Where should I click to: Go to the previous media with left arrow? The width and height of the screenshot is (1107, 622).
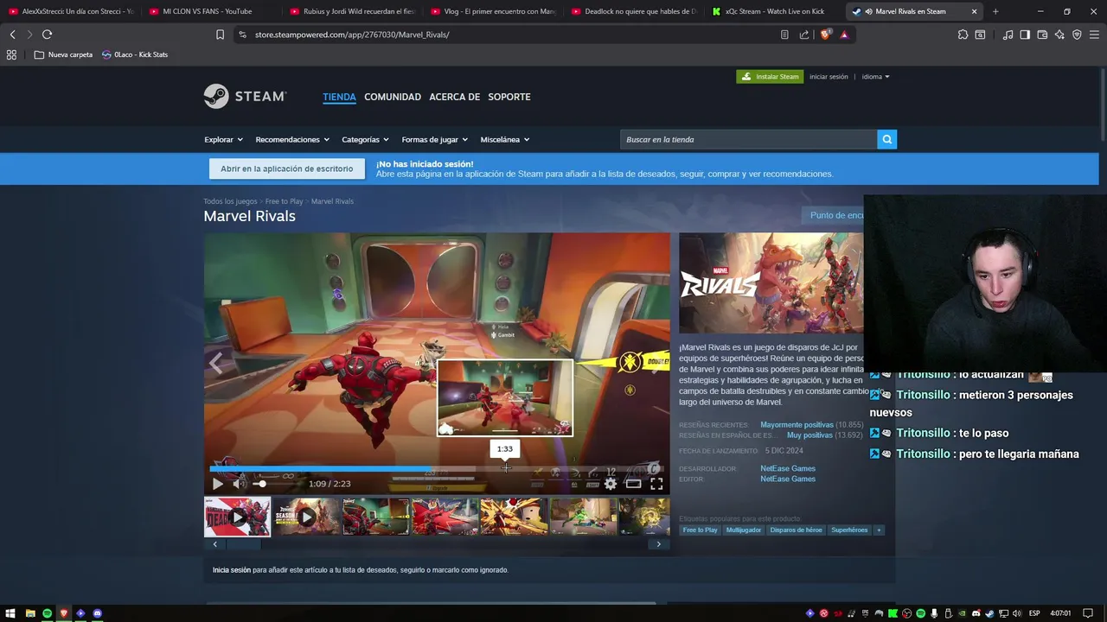(216, 362)
